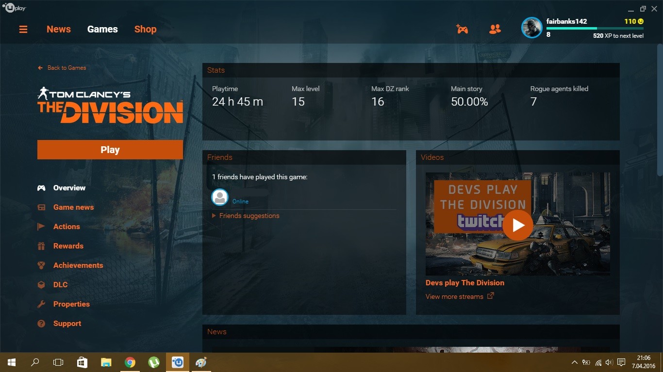Click the gift icon beside Rewards
Image resolution: width=663 pixels, height=372 pixels.
pyautogui.click(x=41, y=246)
